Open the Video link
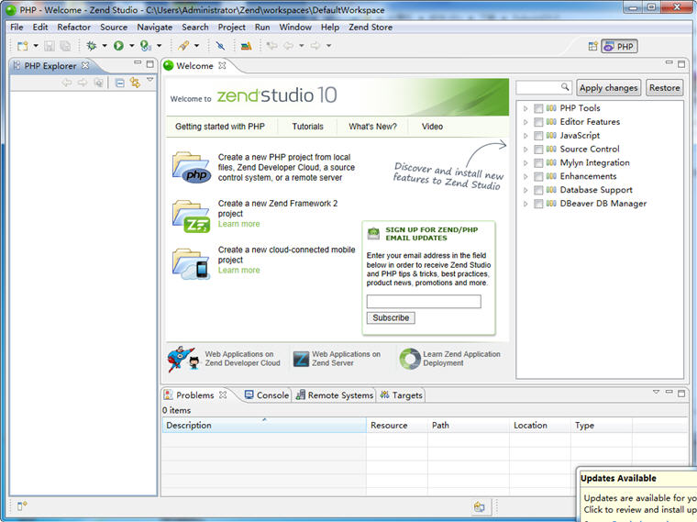This screenshot has height=522, width=697. 432,127
